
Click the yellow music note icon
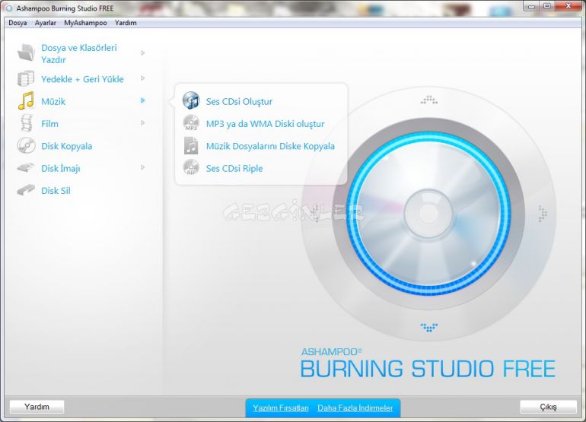(26, 101)
